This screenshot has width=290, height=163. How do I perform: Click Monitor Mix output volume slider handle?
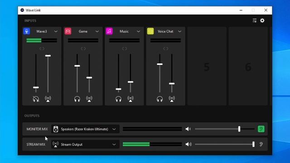(x=239, y=129)
